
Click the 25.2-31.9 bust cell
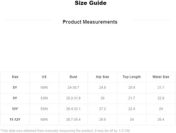pyautogui.click(x=73, y=98)
